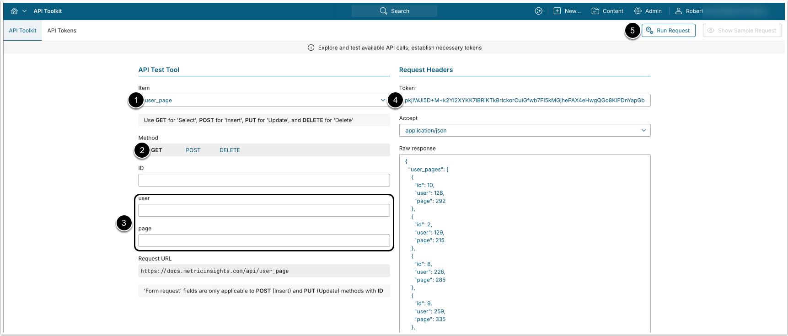Image resolution: width=788 pixels, height=336 pixels.
Task: Click the gears icon on Run Request
Action: tap(649, 31)
